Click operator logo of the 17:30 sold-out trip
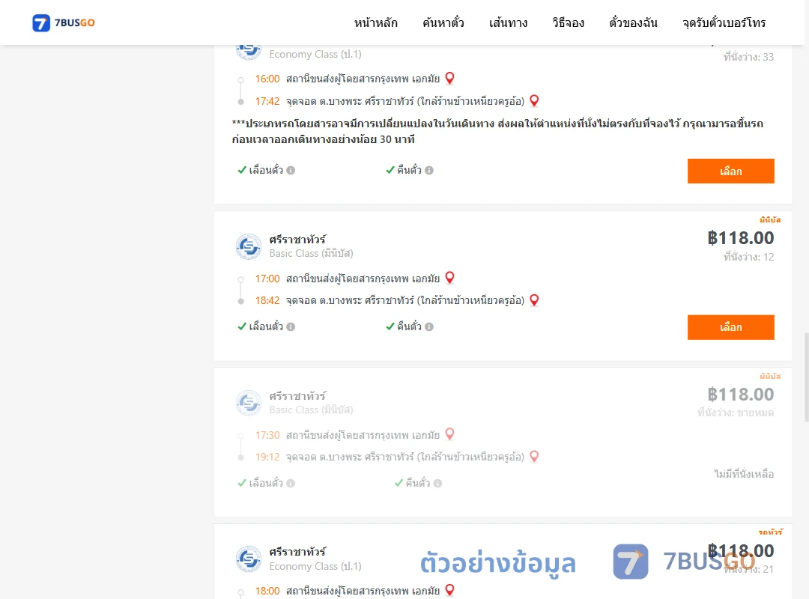 (x=249, y=403)
